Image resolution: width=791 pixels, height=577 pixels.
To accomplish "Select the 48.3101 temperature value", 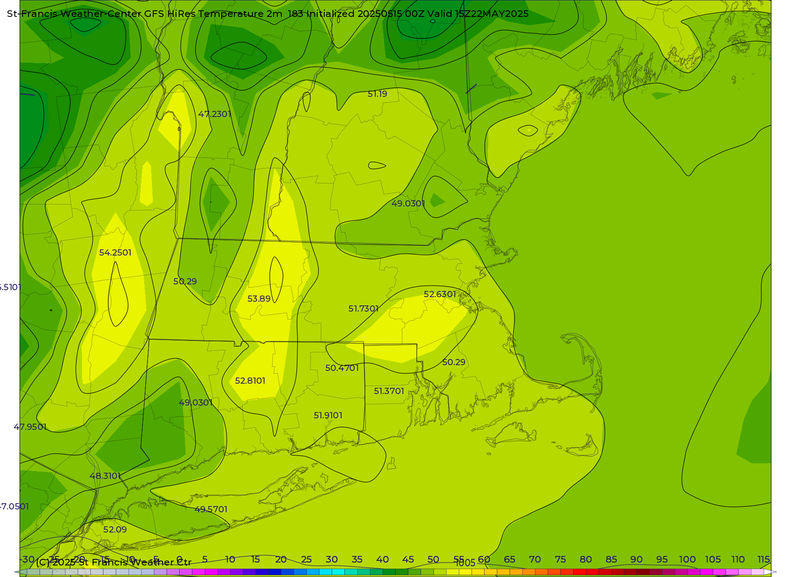I will [x=105, y=476].
